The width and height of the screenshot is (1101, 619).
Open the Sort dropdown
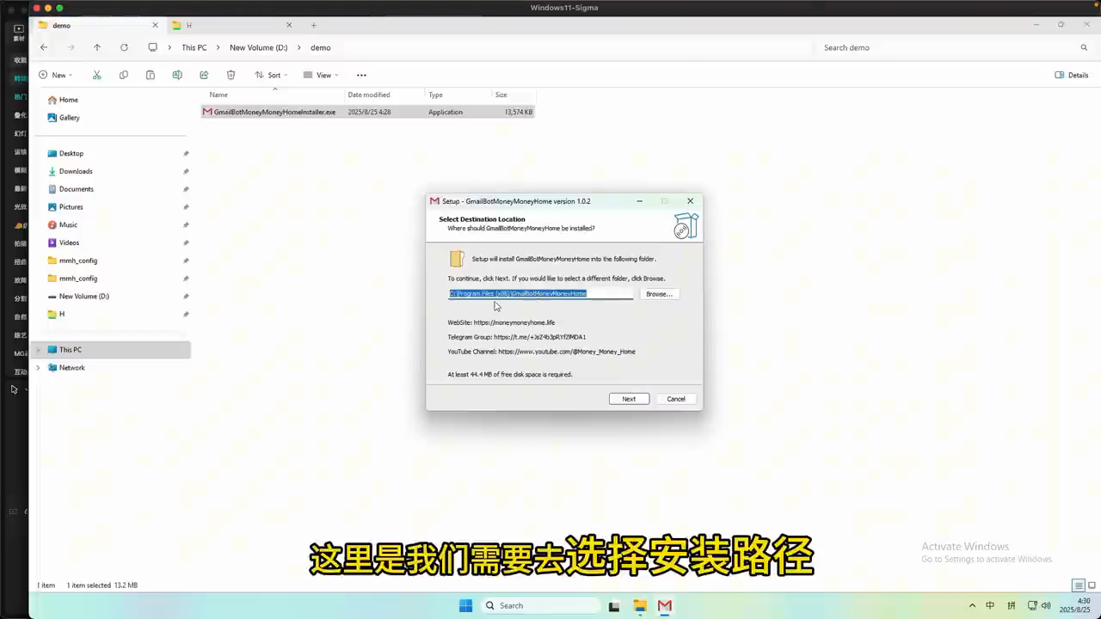271,75
